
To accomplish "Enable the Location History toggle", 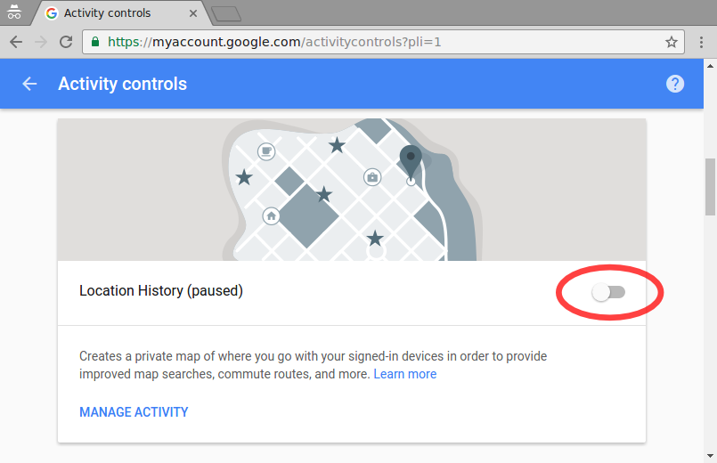I will (x=610, y=292).
